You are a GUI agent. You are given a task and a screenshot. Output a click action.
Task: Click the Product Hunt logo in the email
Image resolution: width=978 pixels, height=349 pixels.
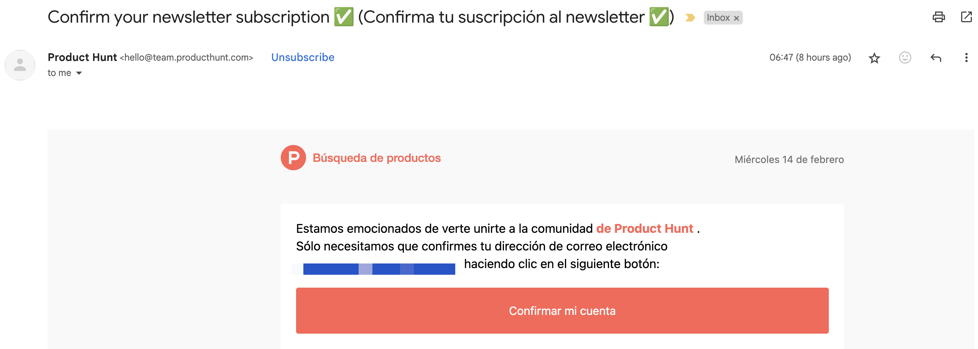click(293, 157)
